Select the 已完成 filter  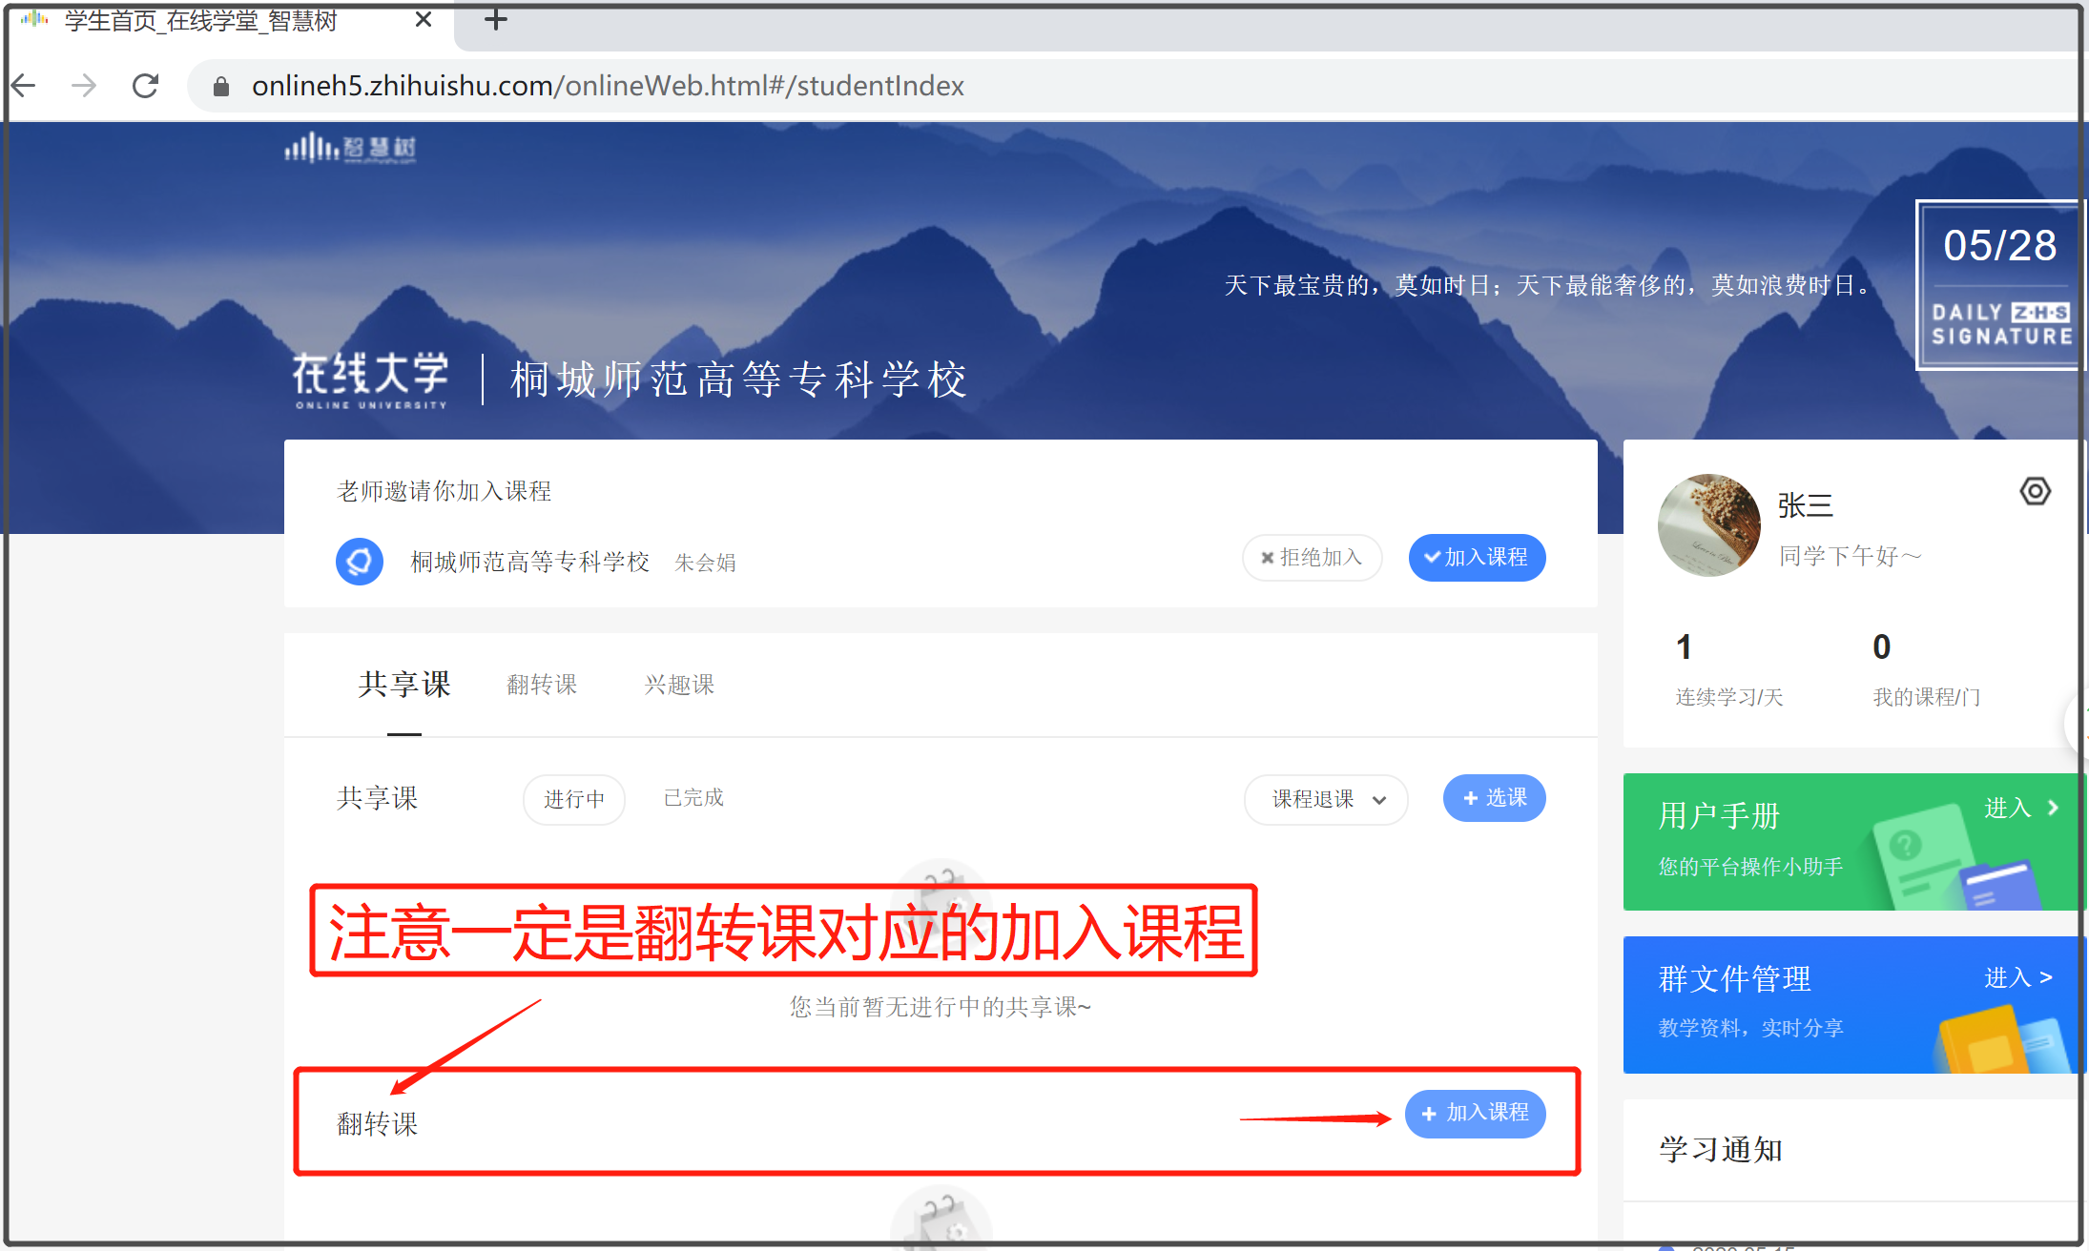tap(693, 797)
